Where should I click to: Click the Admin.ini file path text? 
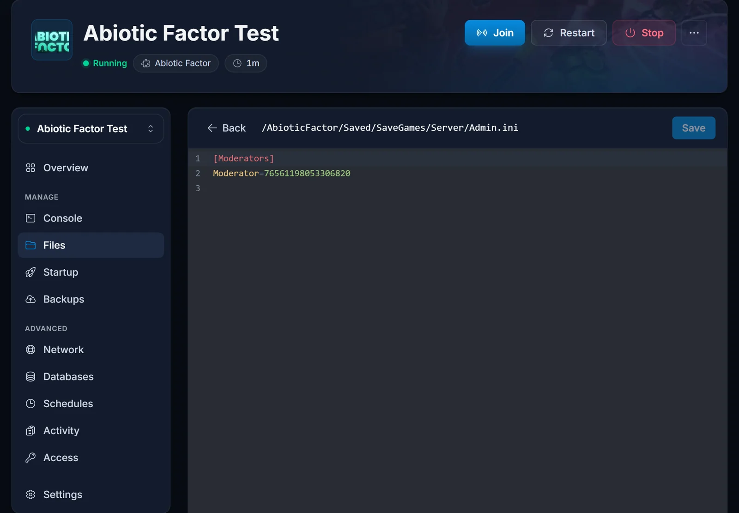coord(390,127)
